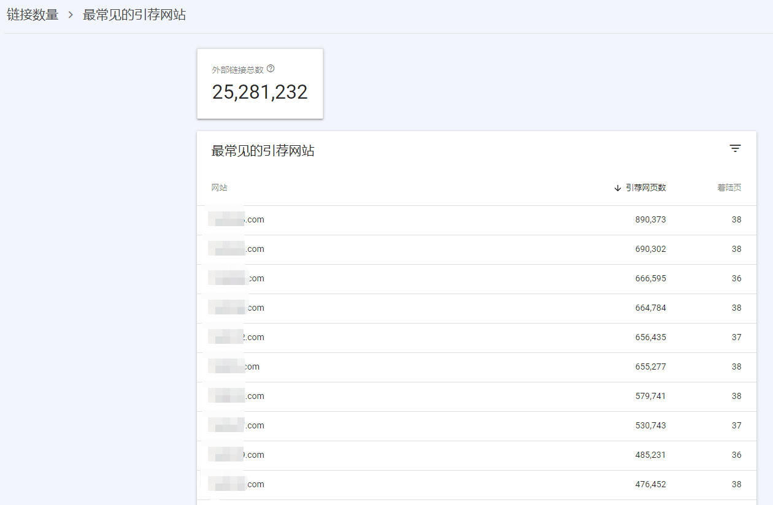Viewport: 773px width, 505px height.
Task: Select the row listing 485,231 referring pages
Action: pos(476,455)
